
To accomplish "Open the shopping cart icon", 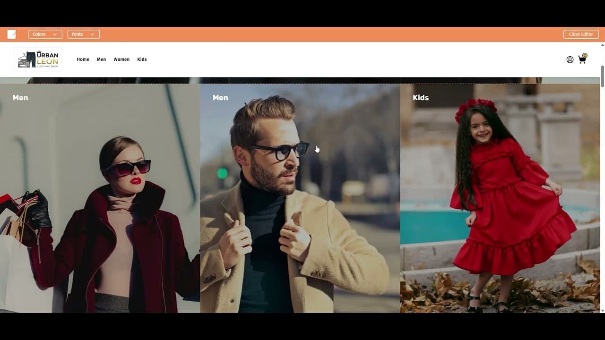I will click(582, 60).
